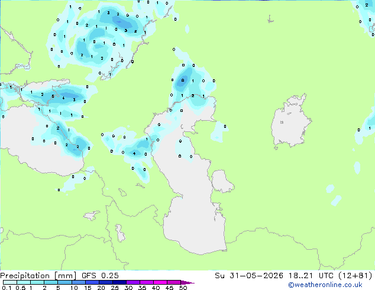Select the 45 to 50 mm legend swatch
375x290 pixels.
174,282
